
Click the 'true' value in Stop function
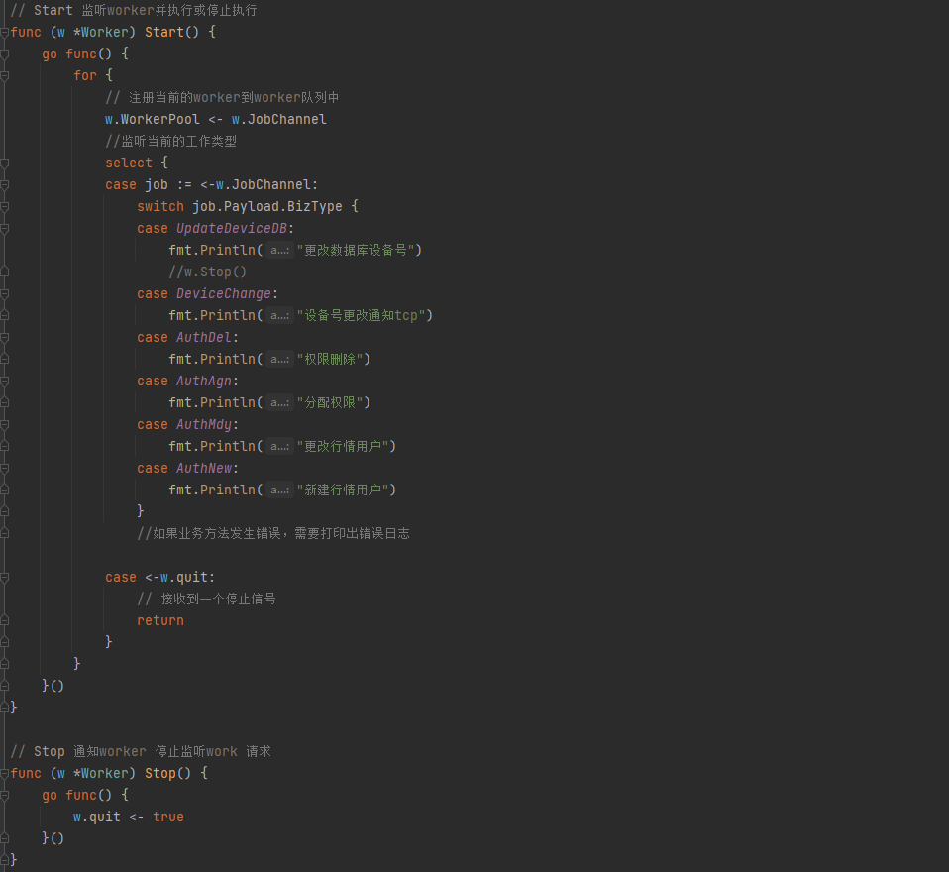[x=168, y=817]
